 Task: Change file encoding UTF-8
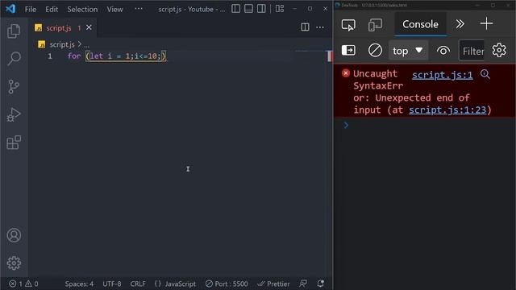coord(112,284)
